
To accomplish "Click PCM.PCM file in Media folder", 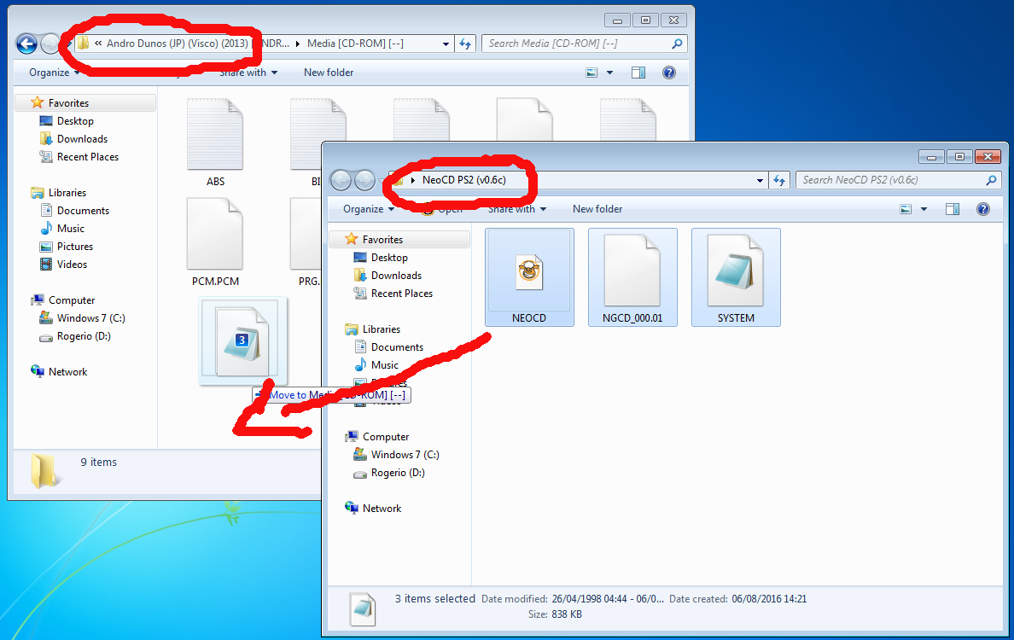I will pyautogui.click(x=215, y=243).
